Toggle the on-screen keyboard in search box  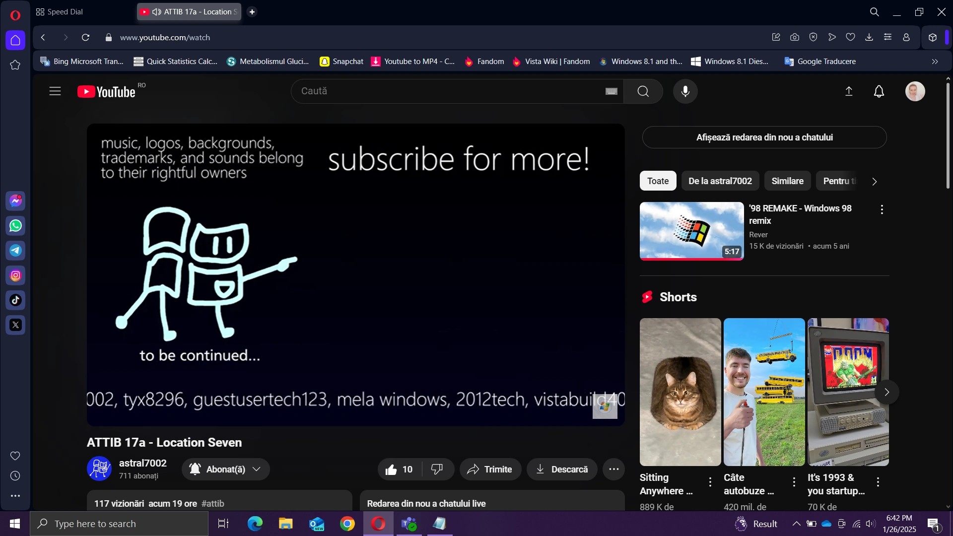click(612, 91)
